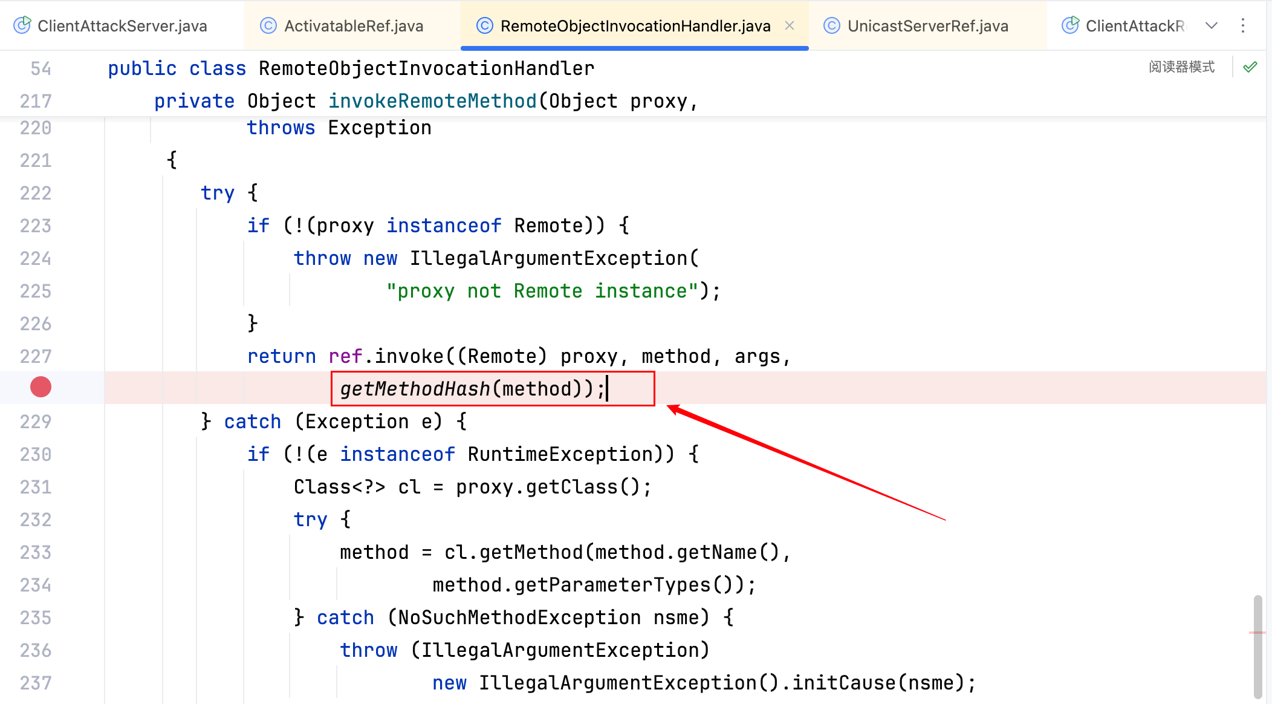
Task: Remove the red breakpoint on getMethodHash line
Action: click(x=41, y=387)
